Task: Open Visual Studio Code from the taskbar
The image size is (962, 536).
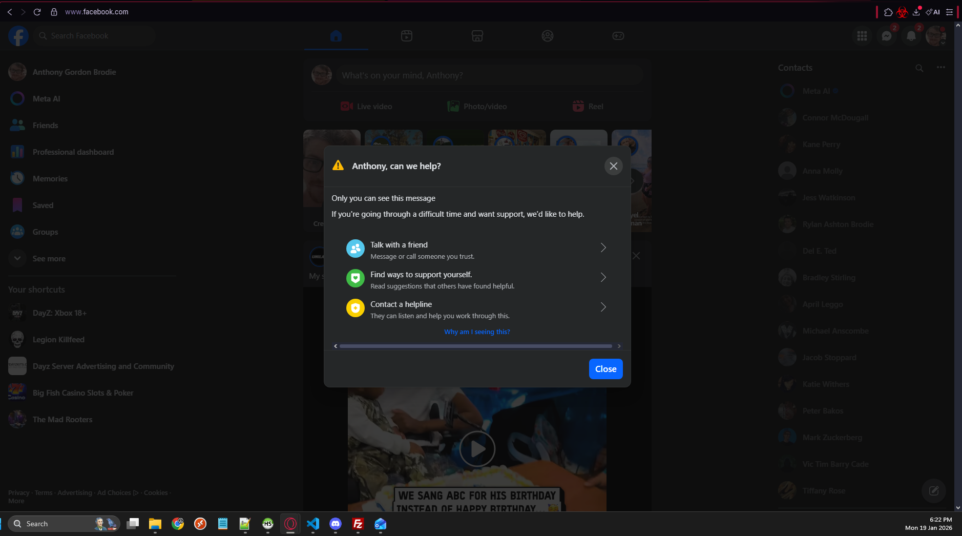Action: coord(313,524)
